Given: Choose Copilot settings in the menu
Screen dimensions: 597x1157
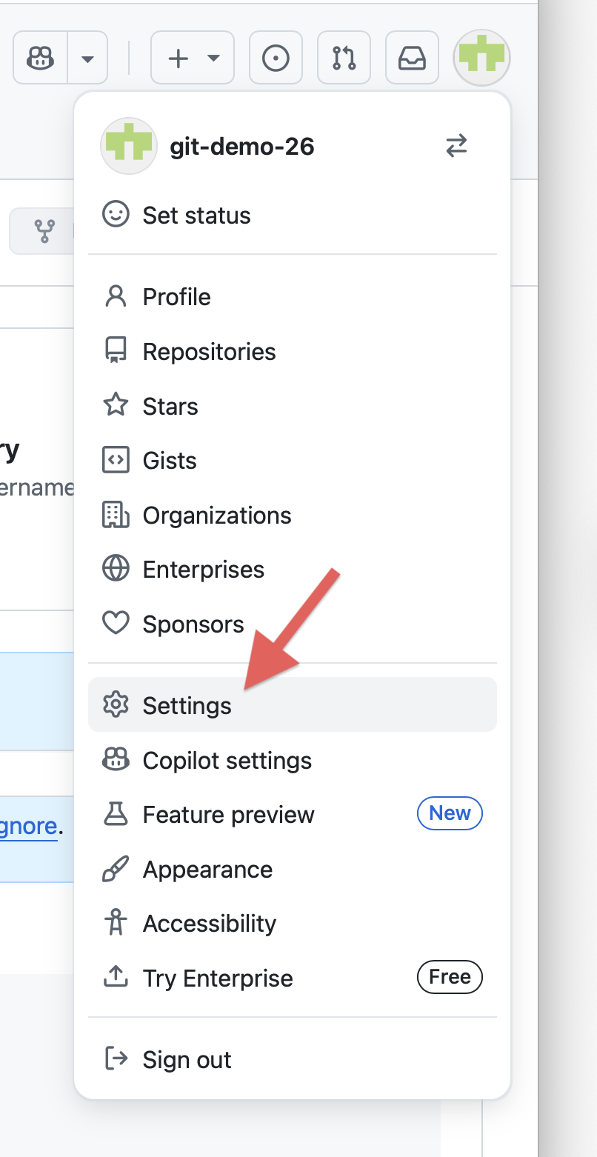Looking at the screenshot, I should tap(227, 760).
